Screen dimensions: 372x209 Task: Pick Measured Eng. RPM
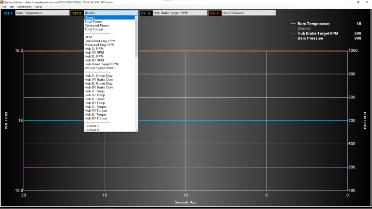pyautogui.click(x=109, y=45)
